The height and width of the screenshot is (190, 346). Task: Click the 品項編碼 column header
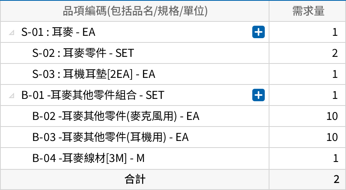pos(135,11)
